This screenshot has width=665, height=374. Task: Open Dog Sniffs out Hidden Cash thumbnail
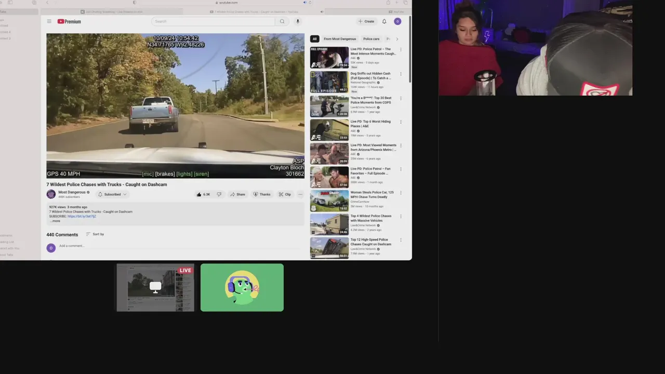pyautogui.click(x=329, y=82)
